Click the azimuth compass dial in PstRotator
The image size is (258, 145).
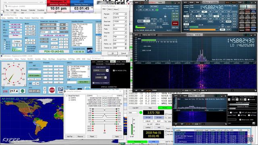(14, 74)
